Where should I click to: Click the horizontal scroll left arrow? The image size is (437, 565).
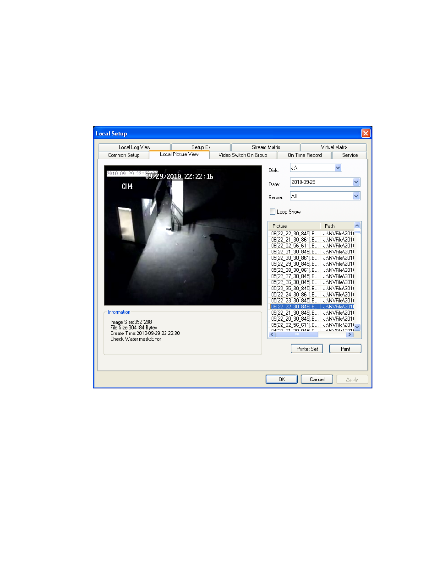coord(272,334)
